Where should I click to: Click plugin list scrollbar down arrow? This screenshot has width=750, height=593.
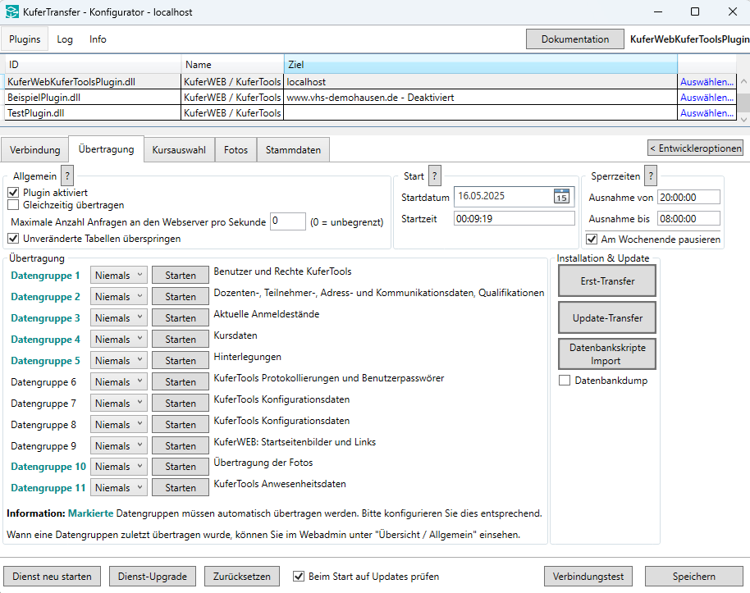tap(743, 119)
